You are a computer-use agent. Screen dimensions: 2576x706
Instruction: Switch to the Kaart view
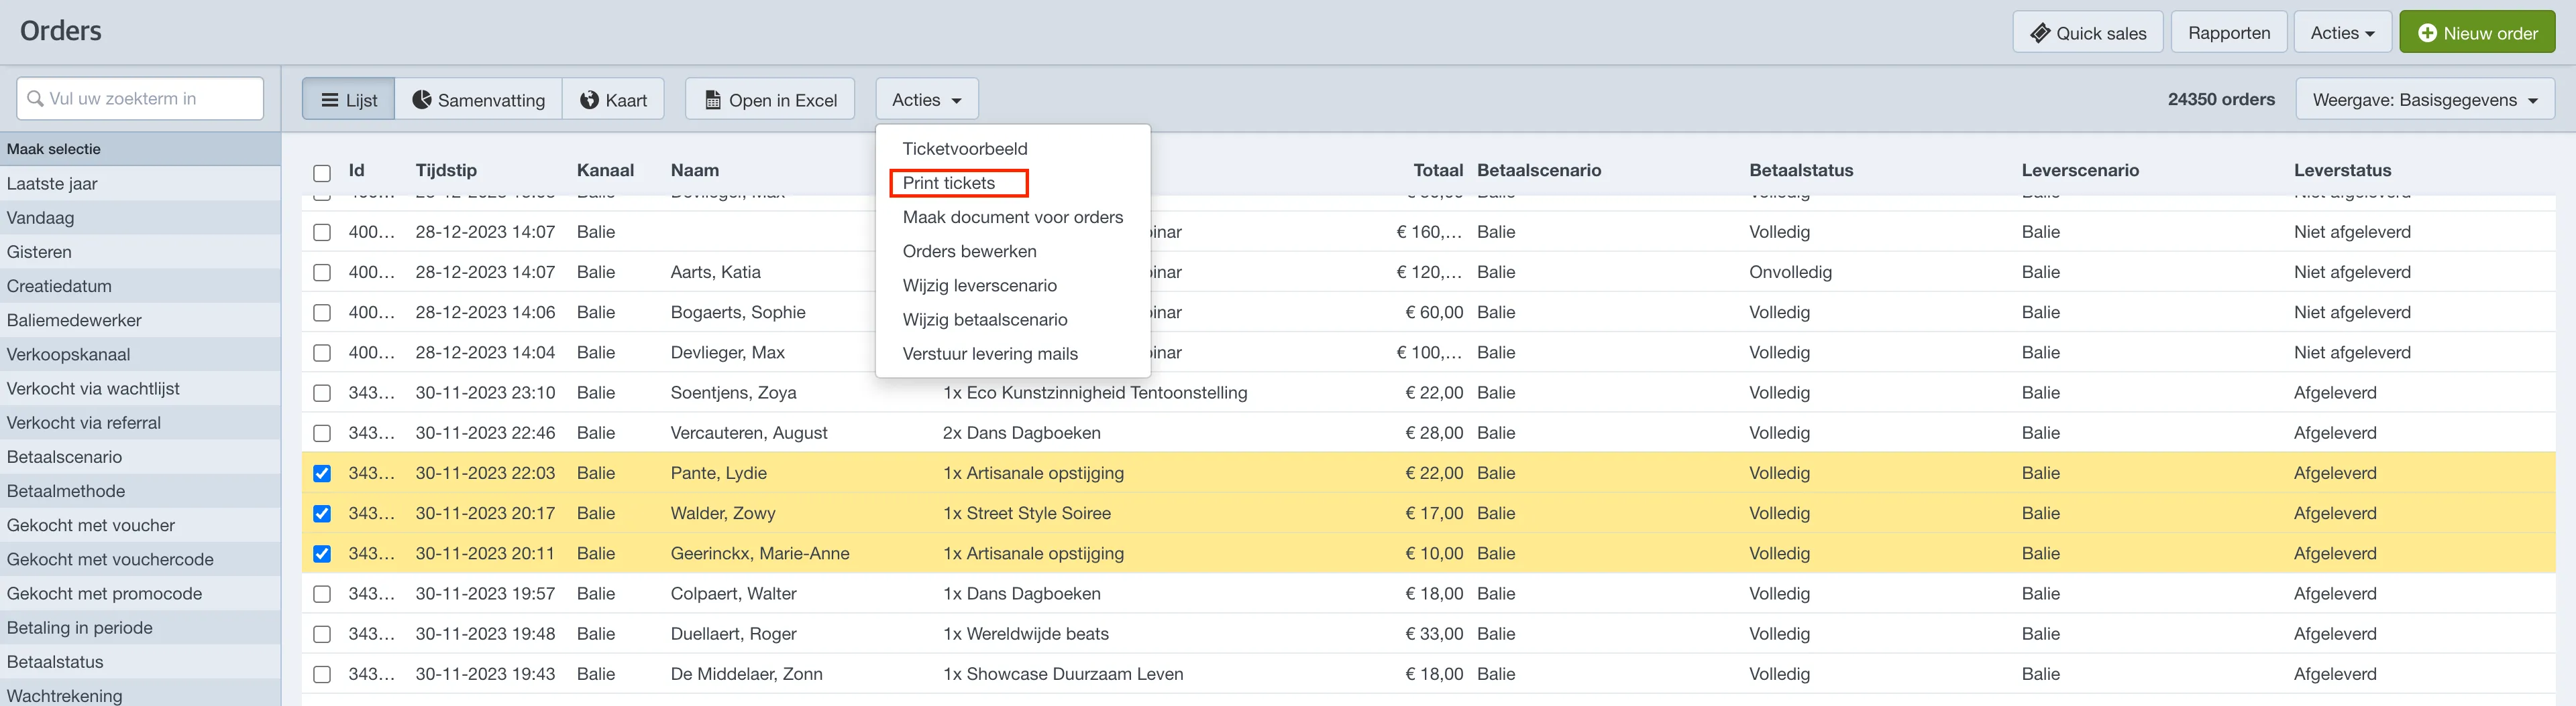[614, 100]
